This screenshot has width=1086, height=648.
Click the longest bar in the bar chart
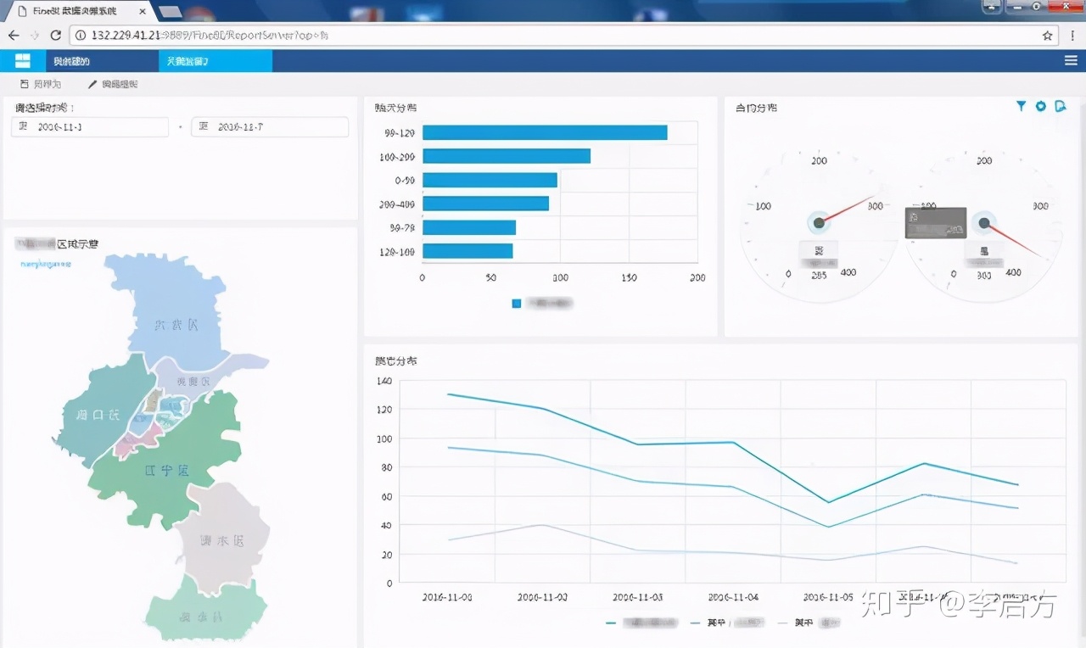click(545, 132)
